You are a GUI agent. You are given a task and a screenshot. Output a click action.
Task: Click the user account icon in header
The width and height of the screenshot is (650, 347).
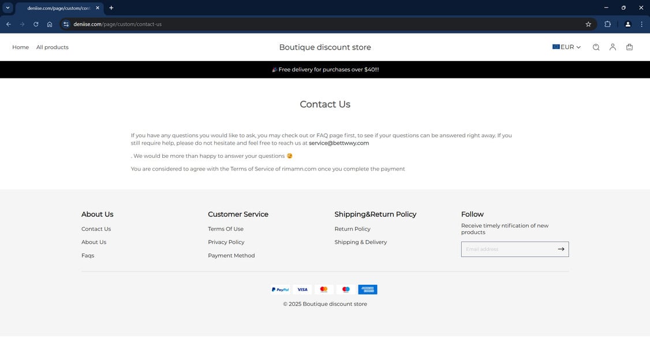[612, 47]
